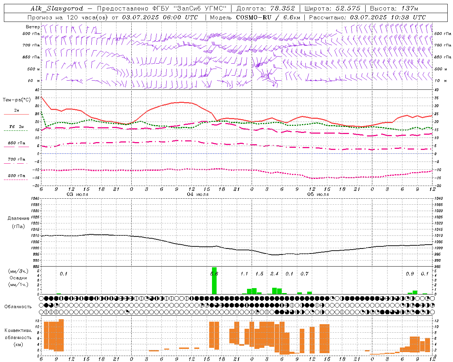The height and width of the screenshot is (362, 453).
Task: Click the '(мм/1ч.)' units label
Action: click(18, 285)
